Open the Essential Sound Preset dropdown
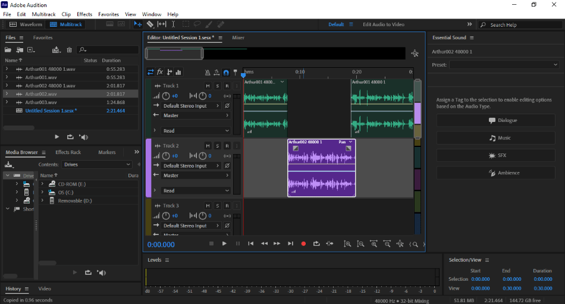The height and width of the screenshot is (304, 565). pos(504,65)
